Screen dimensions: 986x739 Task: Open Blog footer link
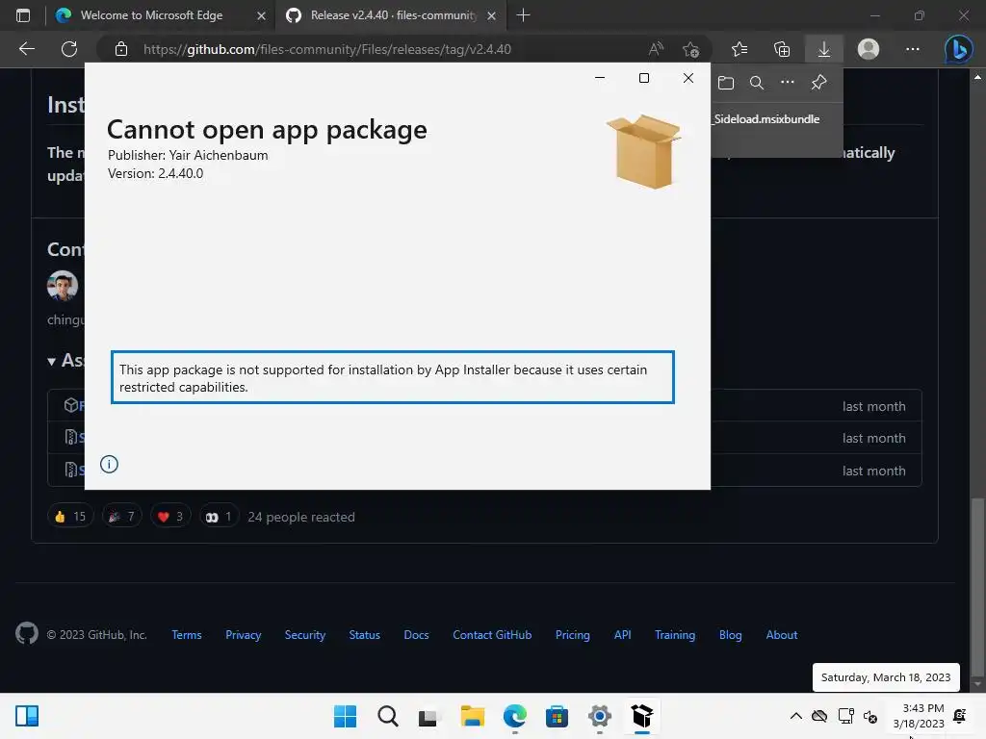click(730, 635)
